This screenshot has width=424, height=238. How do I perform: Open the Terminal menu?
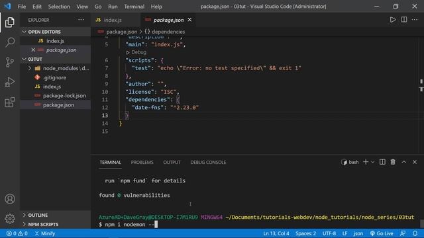(134, 7)
